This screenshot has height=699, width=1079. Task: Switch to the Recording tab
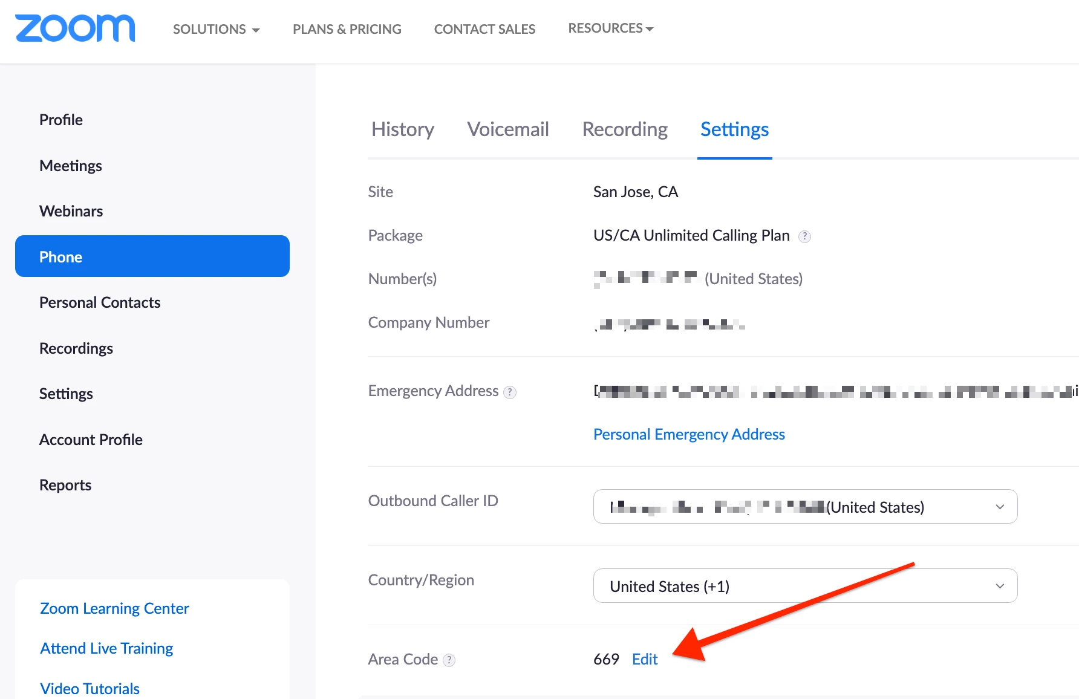pos(625,129)
